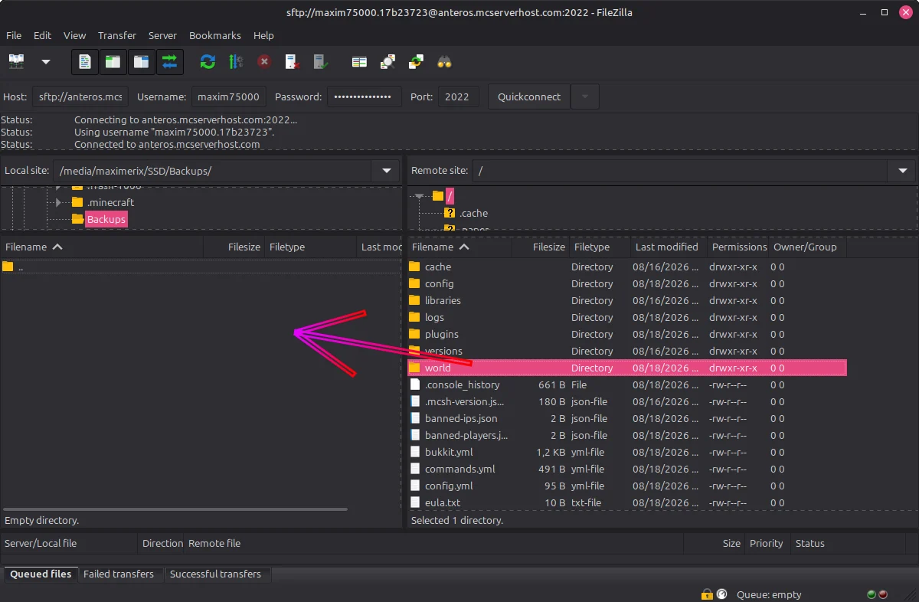This screenshot has height=602, width=919.
Task: Collapse remote root folder tree node
Action: [x=420, y=197]
